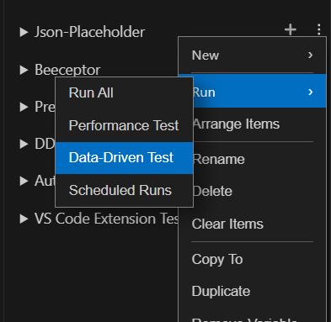This screenshot has height=322, width=331.
Task: Expand the Json-Placeholder collection arrow
Action: point(24,32)
